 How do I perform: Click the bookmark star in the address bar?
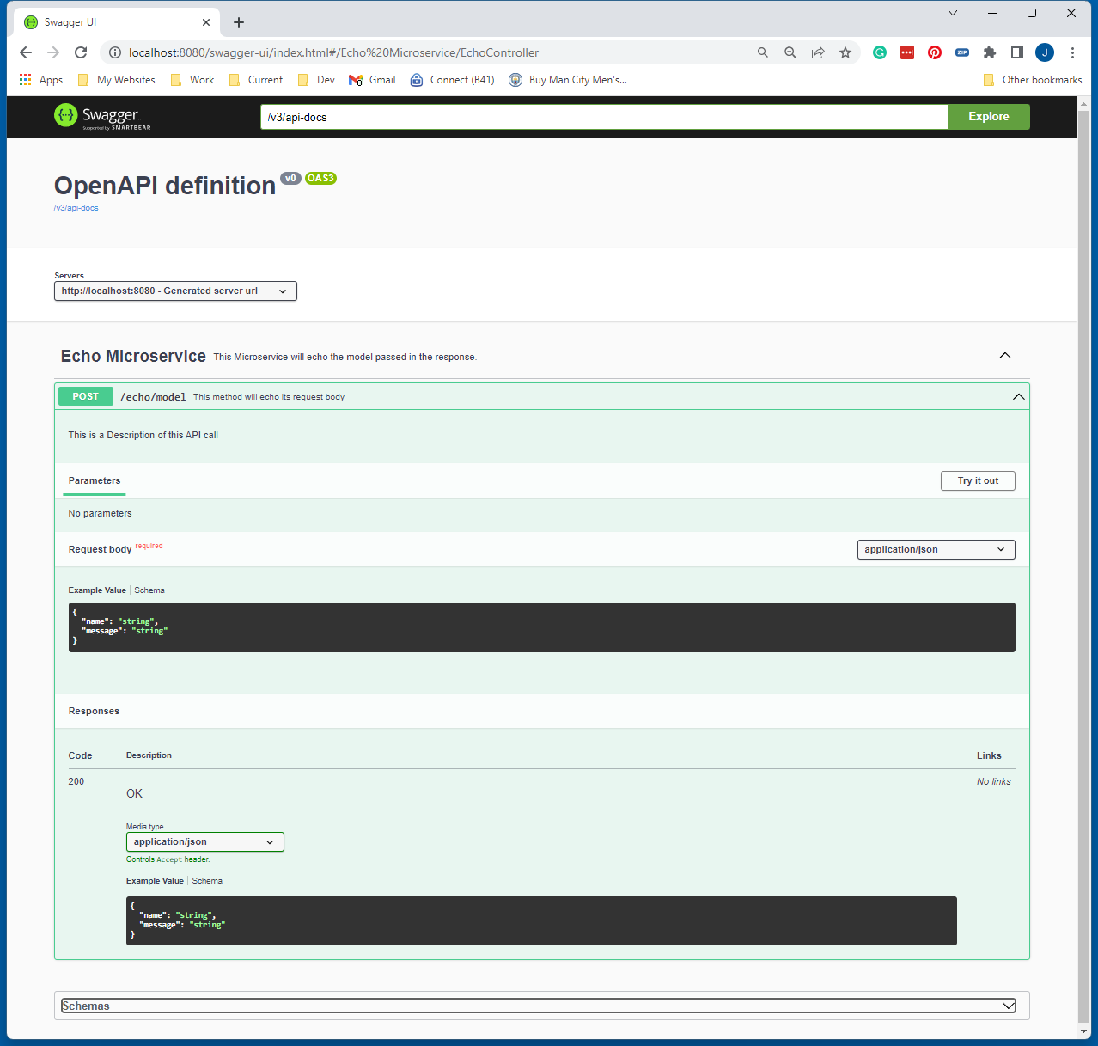click(x=845, y=52)
